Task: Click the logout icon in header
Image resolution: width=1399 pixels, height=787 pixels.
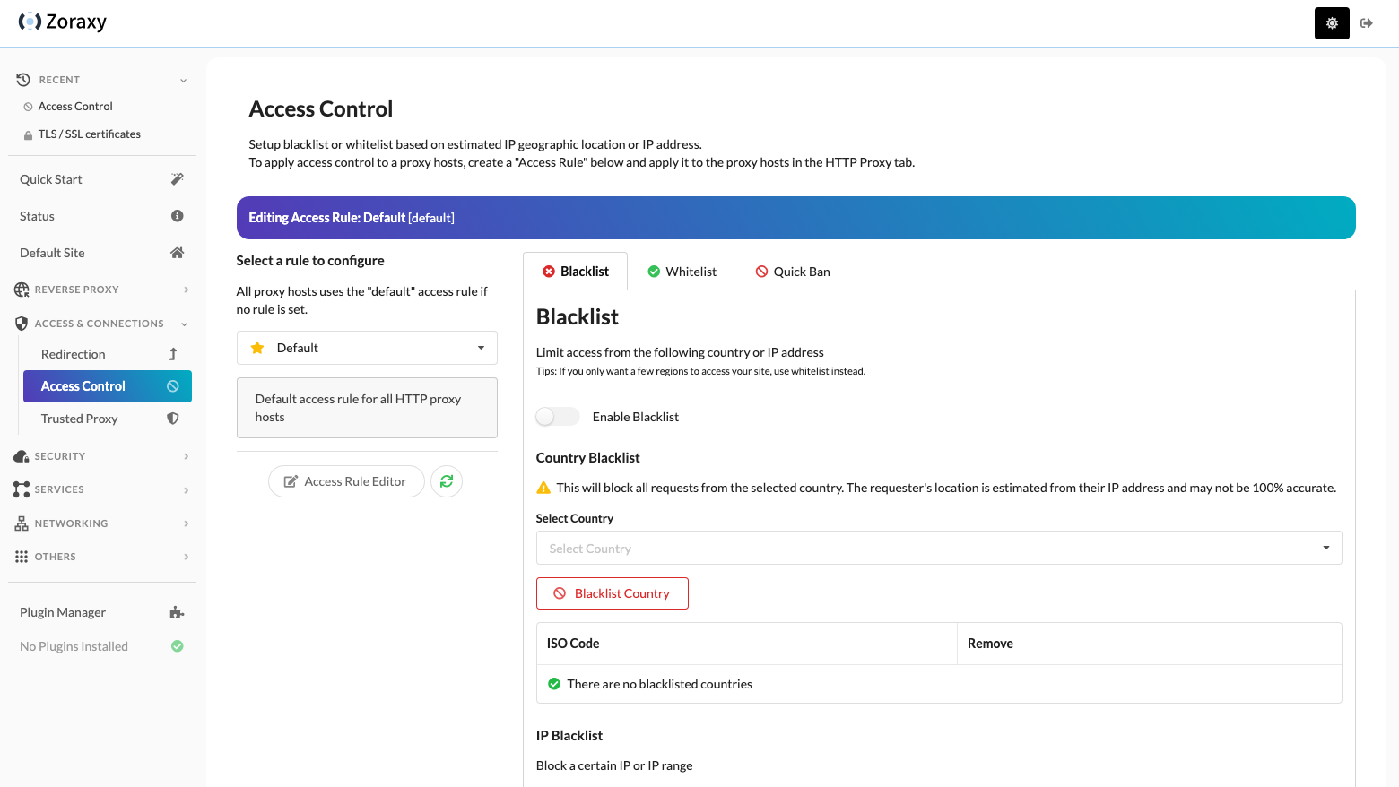Action: 1367,23
